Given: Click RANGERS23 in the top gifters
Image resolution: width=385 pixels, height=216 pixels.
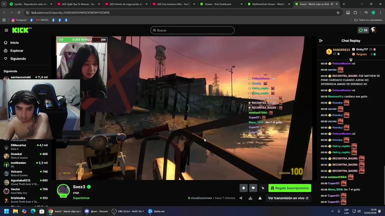Looking at the screenshot, I should coord(341,50).
